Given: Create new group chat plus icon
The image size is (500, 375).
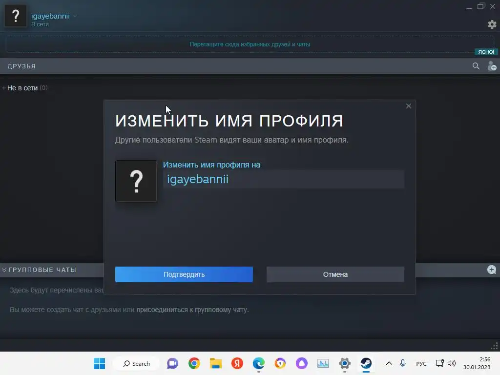Looking at the screenshot, I should pos(491,270).
